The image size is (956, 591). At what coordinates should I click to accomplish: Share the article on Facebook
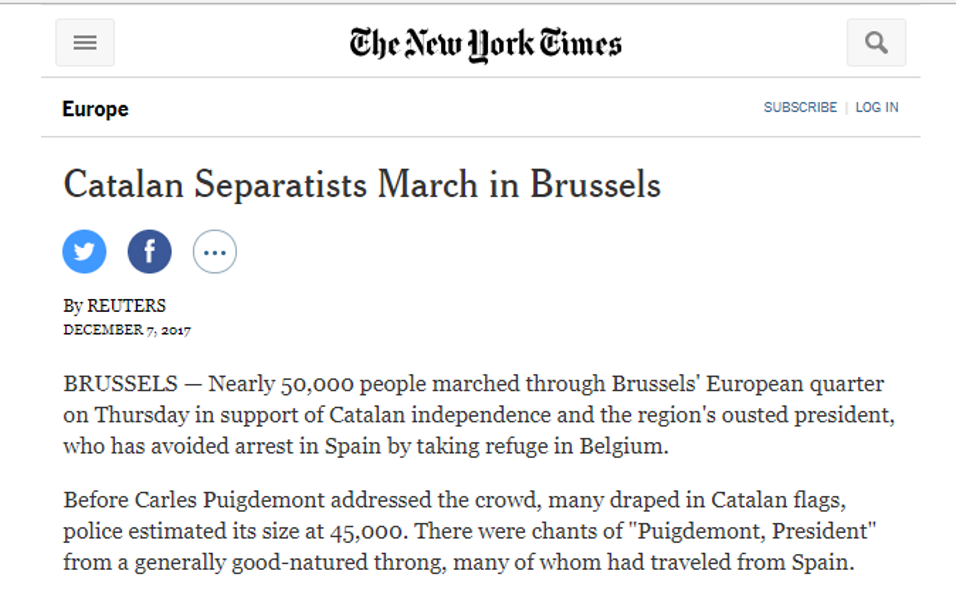click(149, 251)
